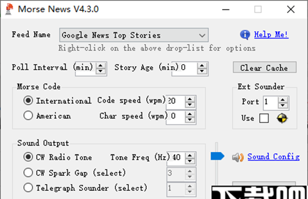
Task: Minimize the Morse News window
Action: 226,9
